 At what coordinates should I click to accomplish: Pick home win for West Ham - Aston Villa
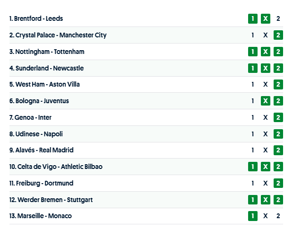[253, 84]
